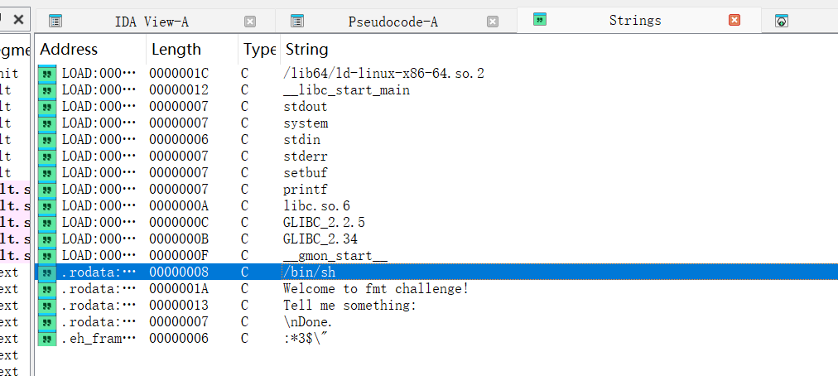
Task: Click the string icon beside printf row
Action: 47,190
